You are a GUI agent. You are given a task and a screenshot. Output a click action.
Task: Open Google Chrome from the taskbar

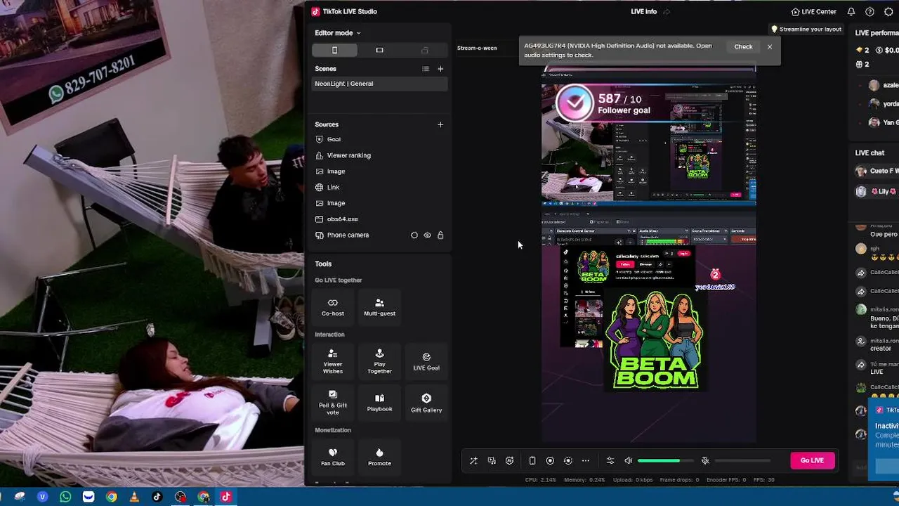(x=111, y=497)
